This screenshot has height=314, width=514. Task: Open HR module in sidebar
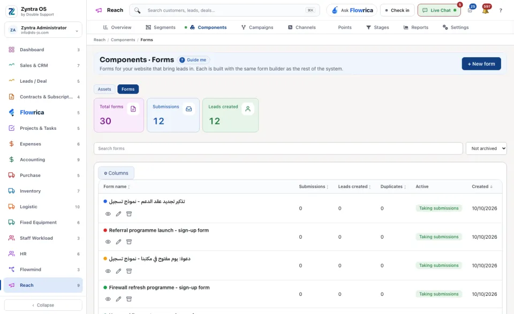[x=43, y=254]
